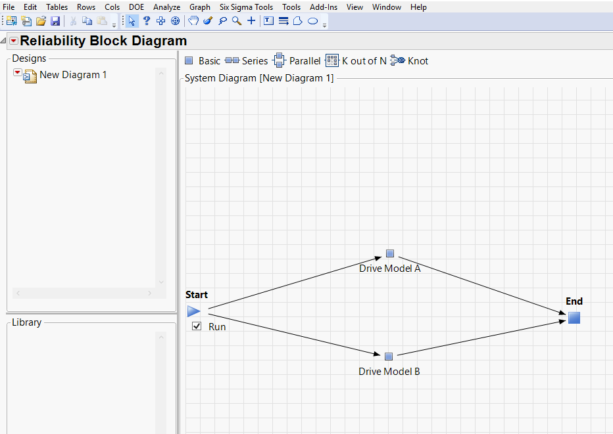The image size is (613, 434).
Task: Select the Polygon drawing tool
Action: click(x=297, y=21)
